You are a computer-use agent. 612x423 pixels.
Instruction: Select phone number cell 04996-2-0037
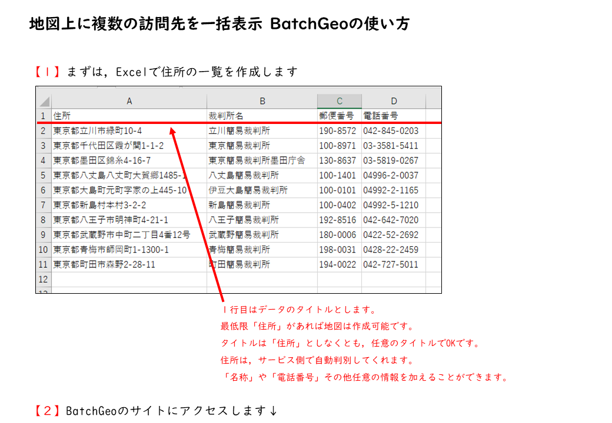point(394,175)
